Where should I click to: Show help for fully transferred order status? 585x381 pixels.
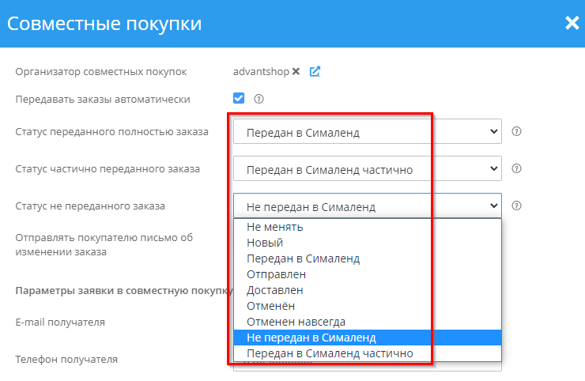(x=517, y=131)
